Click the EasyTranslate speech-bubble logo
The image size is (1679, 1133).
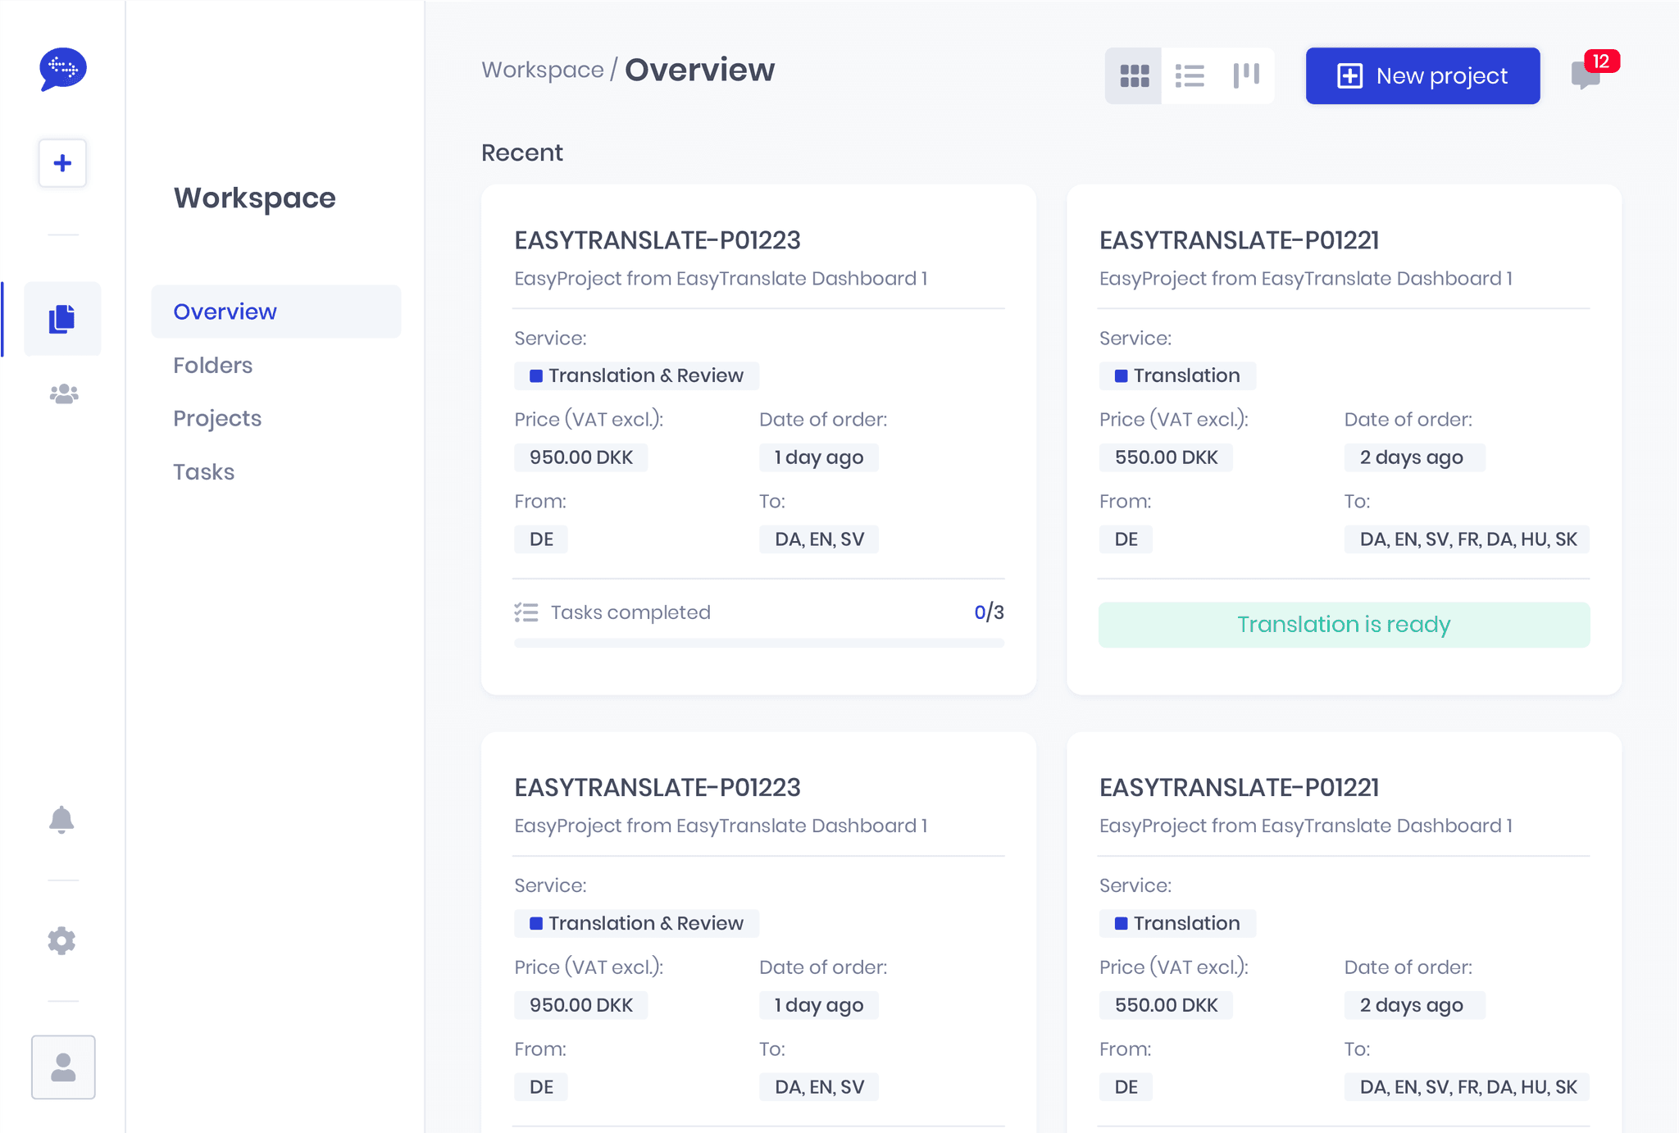(x=63, y=69)
